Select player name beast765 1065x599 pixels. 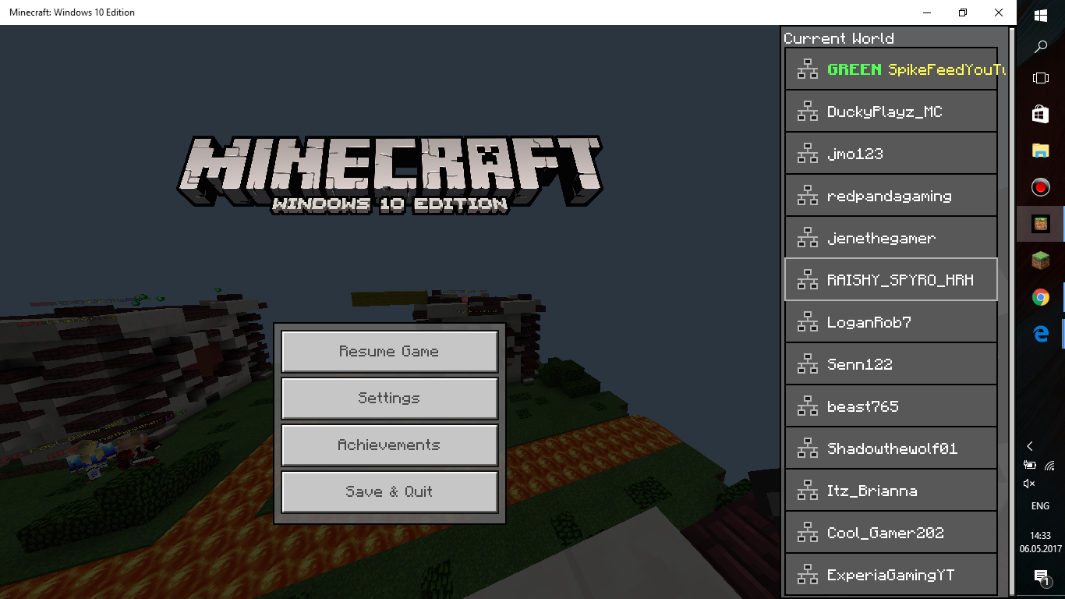coord(863,406)
